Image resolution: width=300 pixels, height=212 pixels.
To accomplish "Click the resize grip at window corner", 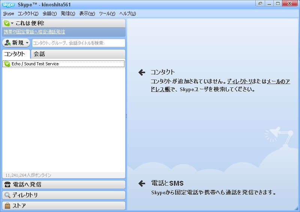I will pos(297,209).
